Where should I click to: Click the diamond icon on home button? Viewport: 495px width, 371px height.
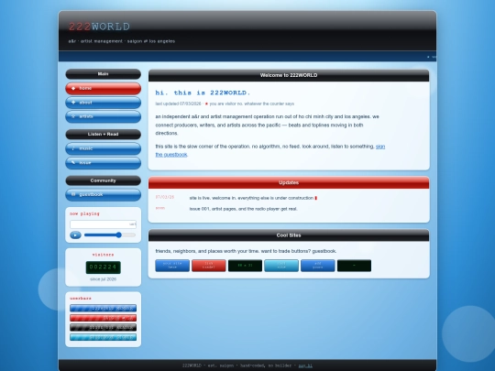(x=73, y=88)
